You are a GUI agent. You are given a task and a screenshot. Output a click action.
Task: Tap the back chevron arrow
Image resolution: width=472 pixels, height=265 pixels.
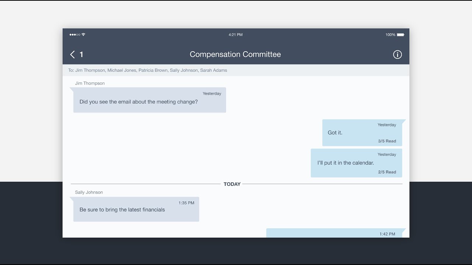[x=72, y=54]
